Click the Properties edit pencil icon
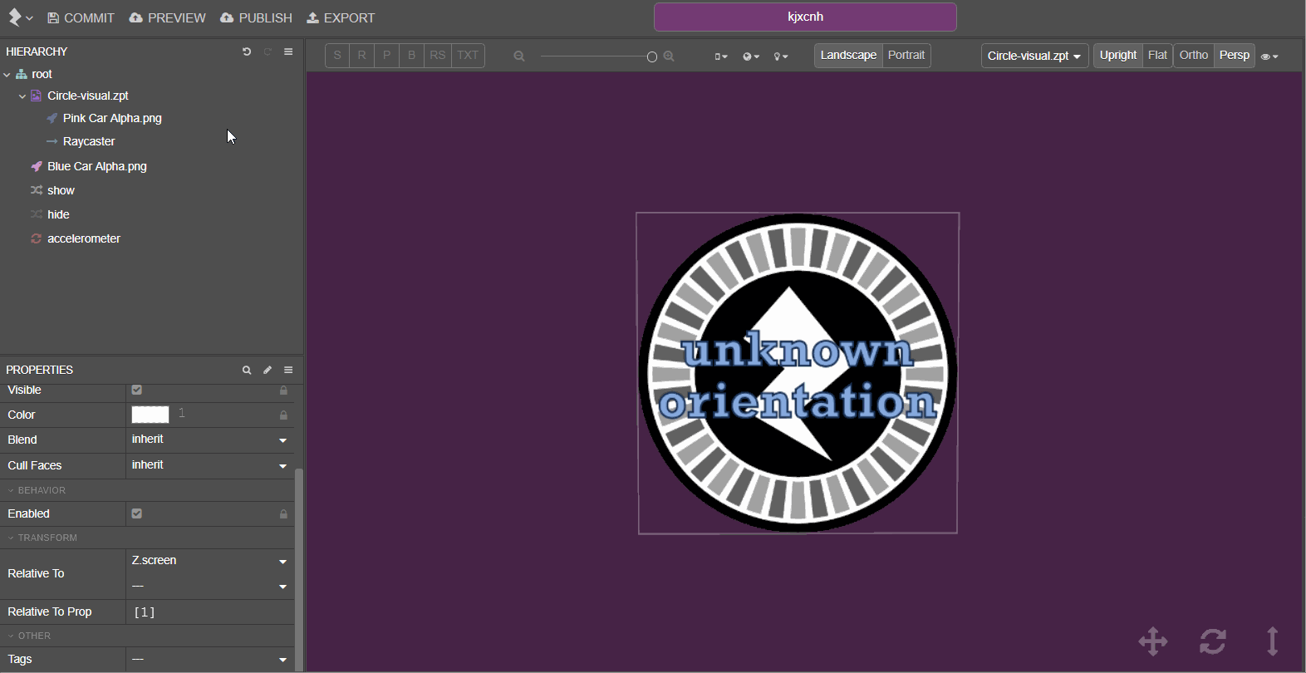 pos(268,370)
